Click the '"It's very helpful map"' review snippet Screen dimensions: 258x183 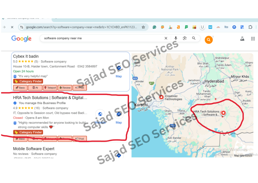(x=33, y=76)
